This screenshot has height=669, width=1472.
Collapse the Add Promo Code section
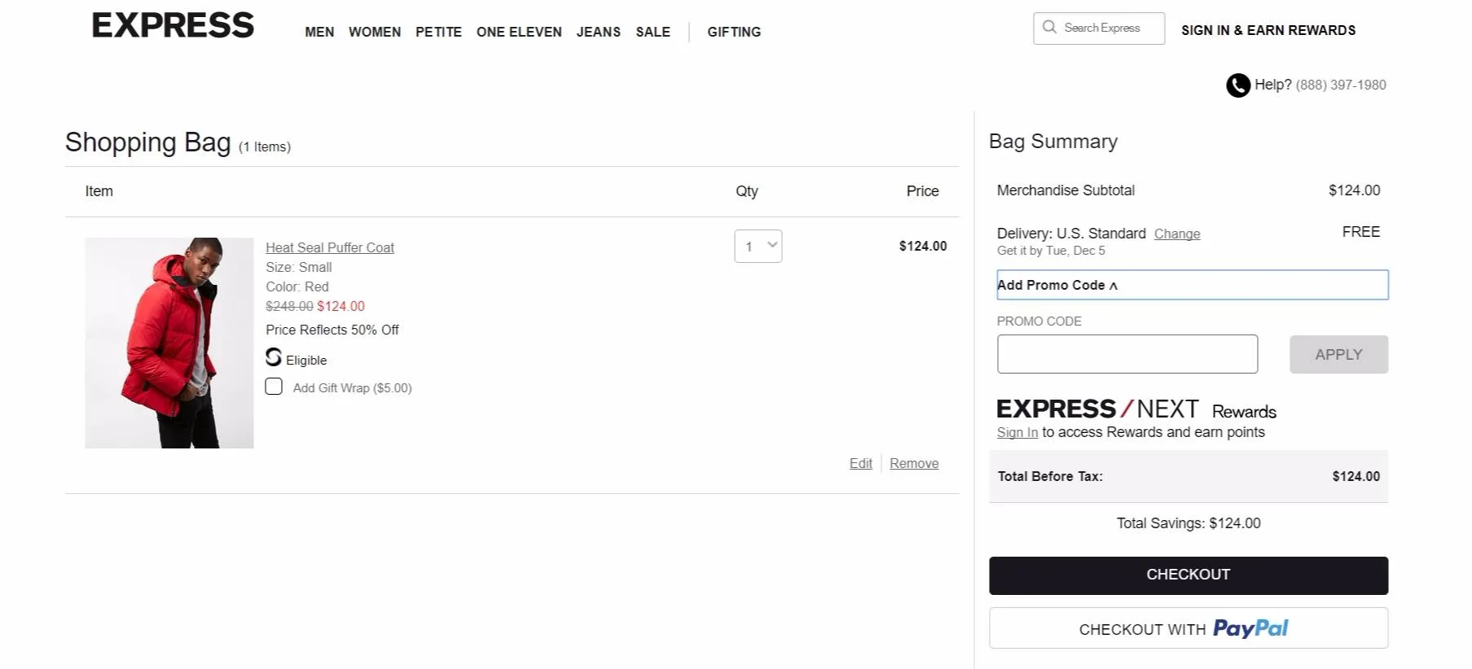[x=1057, y=285]
